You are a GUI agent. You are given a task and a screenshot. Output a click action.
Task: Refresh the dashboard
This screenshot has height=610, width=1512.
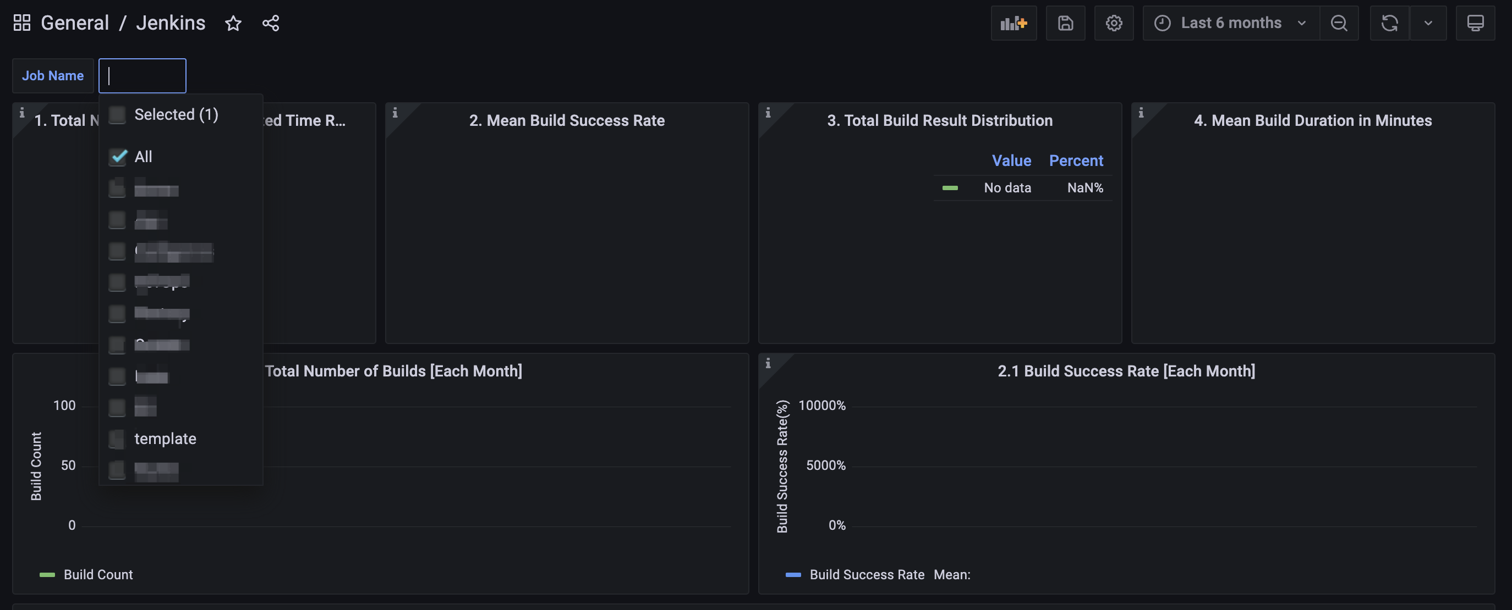click(1389, 23)
